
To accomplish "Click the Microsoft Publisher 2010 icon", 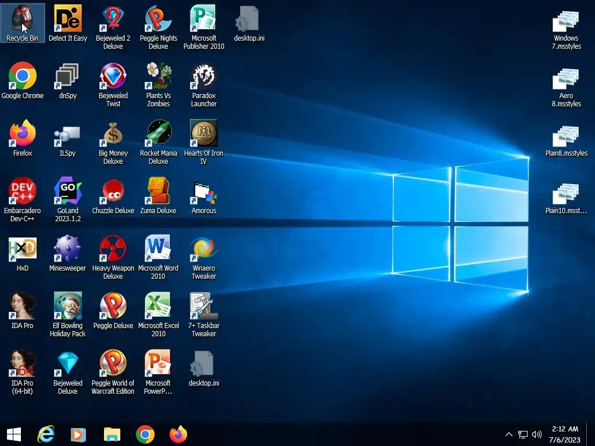I will [204, 27].
